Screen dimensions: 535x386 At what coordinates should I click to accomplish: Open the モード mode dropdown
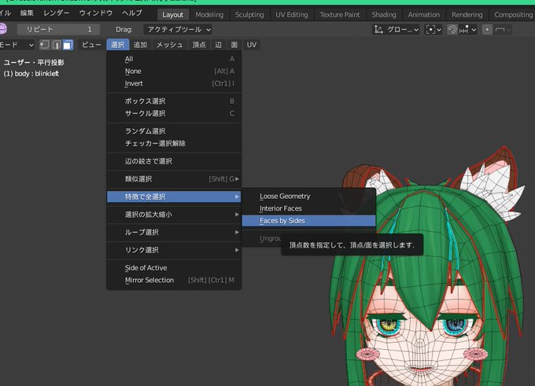tap(17, 45)
